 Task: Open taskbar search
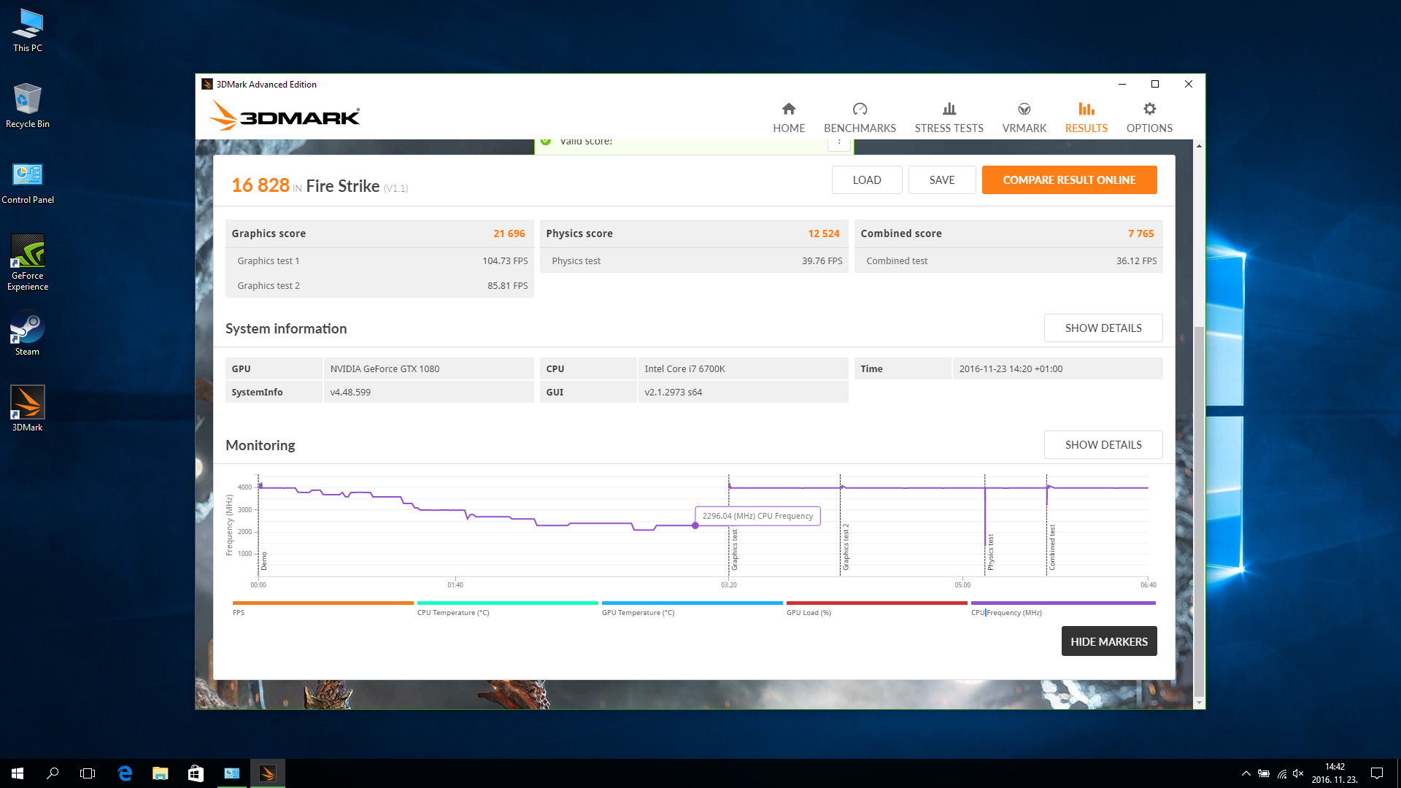(x=53, y=773)
